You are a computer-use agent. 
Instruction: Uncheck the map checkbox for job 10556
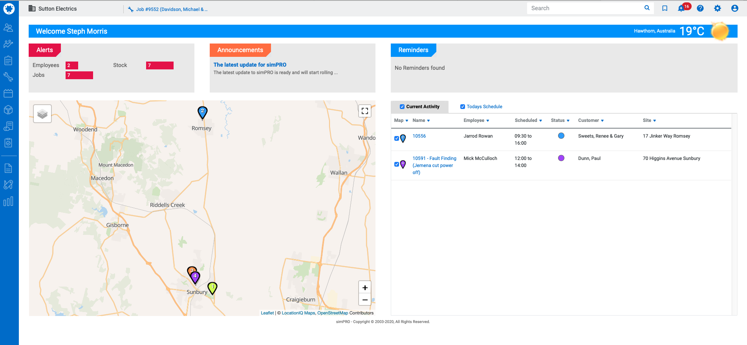click(x=397, y=138)
